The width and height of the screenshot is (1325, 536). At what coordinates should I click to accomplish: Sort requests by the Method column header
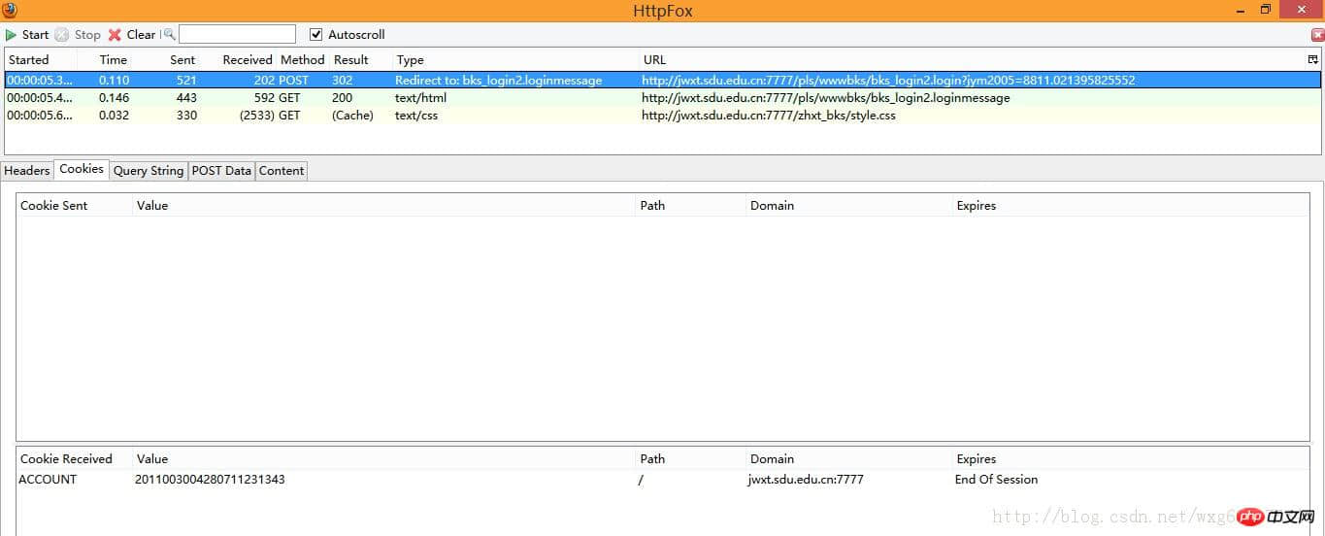(302, 60)
